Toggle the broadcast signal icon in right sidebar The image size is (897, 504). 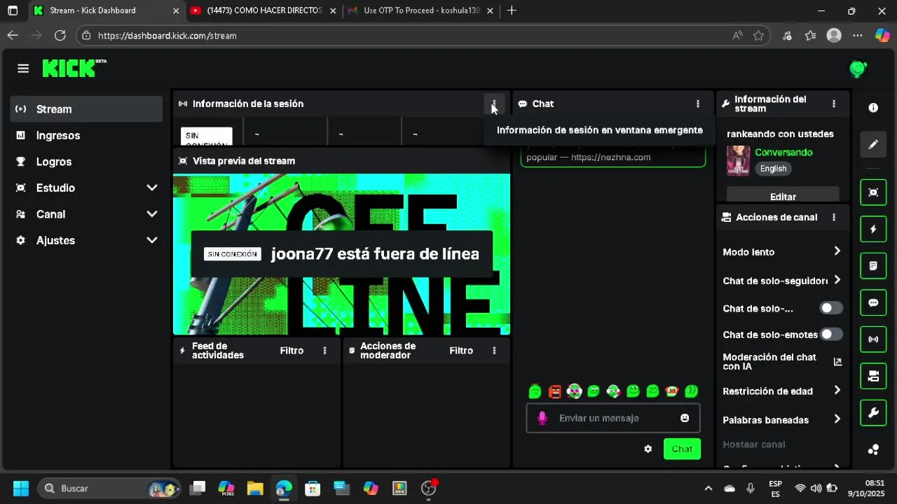coord(873,339)
